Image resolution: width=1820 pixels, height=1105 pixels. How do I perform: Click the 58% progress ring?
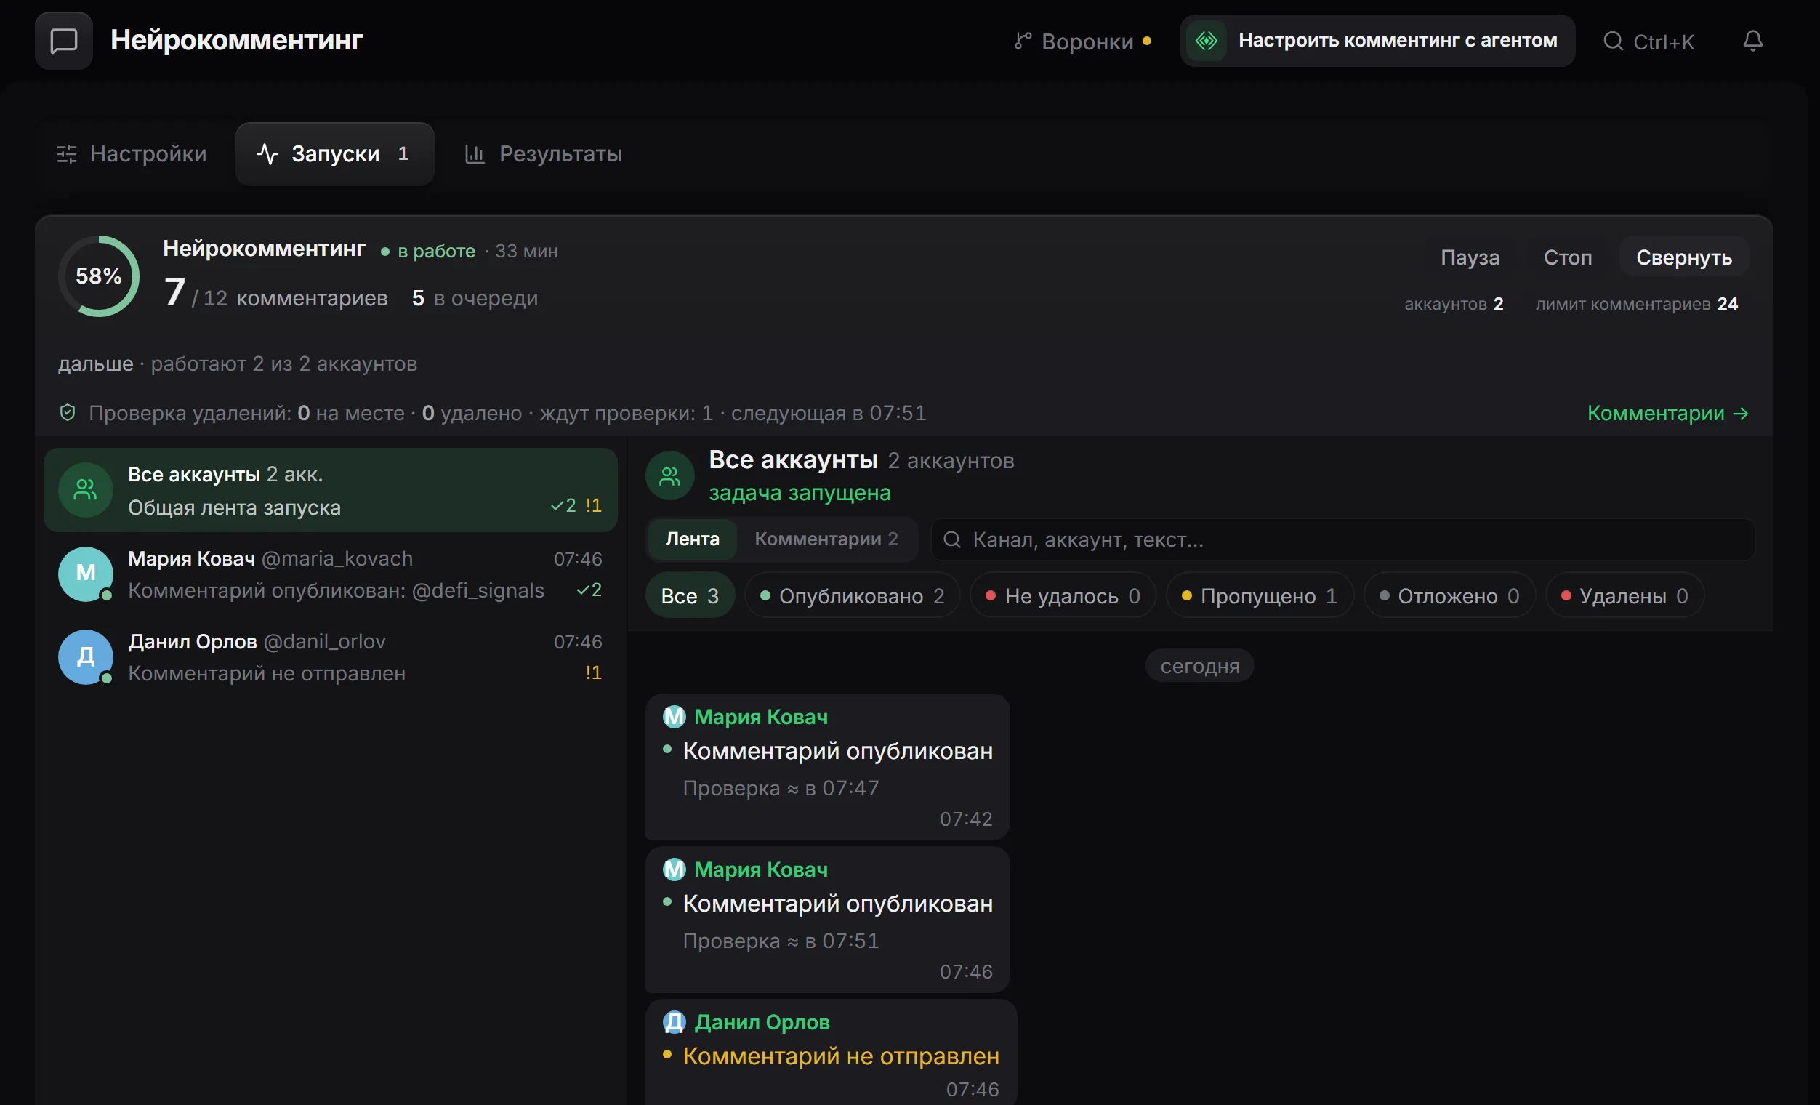[x=98, y=276]
